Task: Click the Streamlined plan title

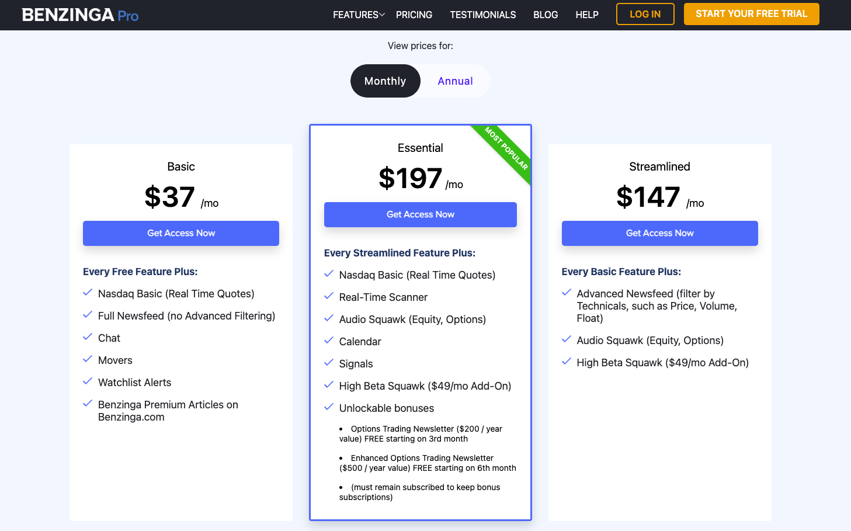Action: [x=660, y=166]
